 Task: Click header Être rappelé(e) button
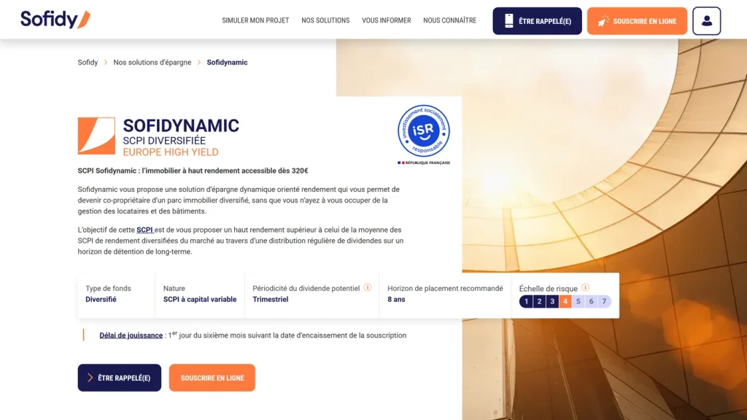click(x=538, y=21)
